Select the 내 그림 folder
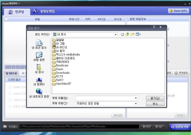Image resolution: width=191 pixels, height=135 pixels. point(58,44)
